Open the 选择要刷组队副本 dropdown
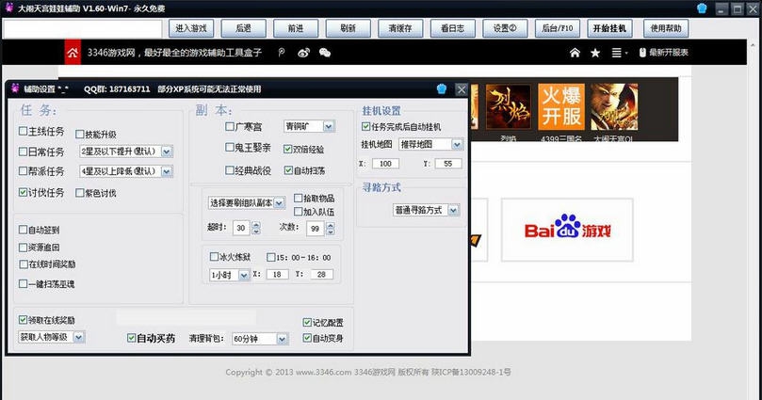The width and height of the screenshot is (762, 400). click(x=247, y=203)
